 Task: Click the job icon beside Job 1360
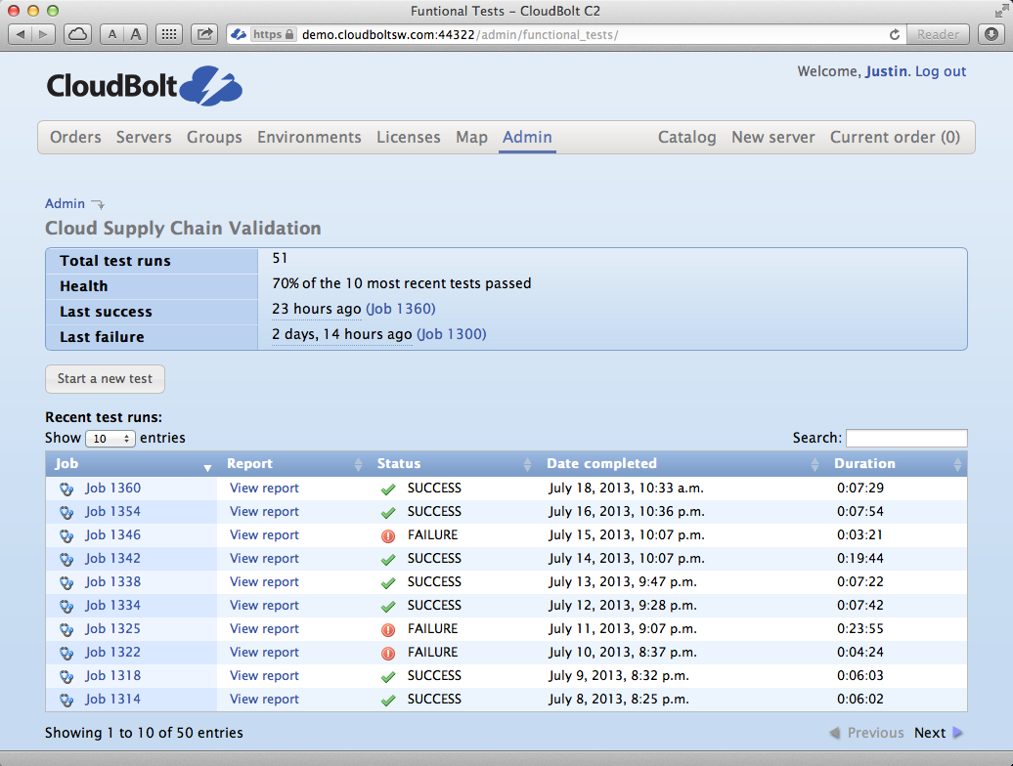(x=66, y=489)
